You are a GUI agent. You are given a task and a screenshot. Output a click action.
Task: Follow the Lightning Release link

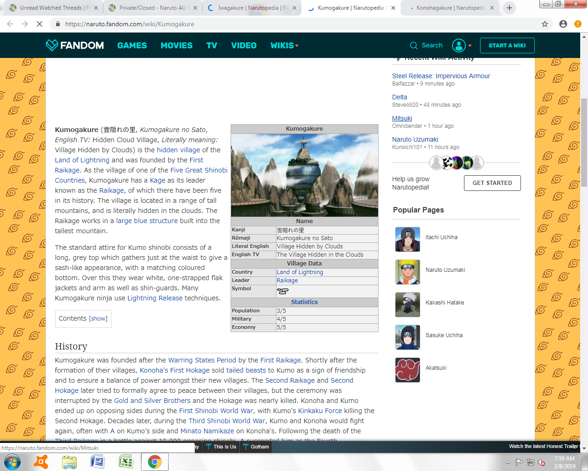155,298
